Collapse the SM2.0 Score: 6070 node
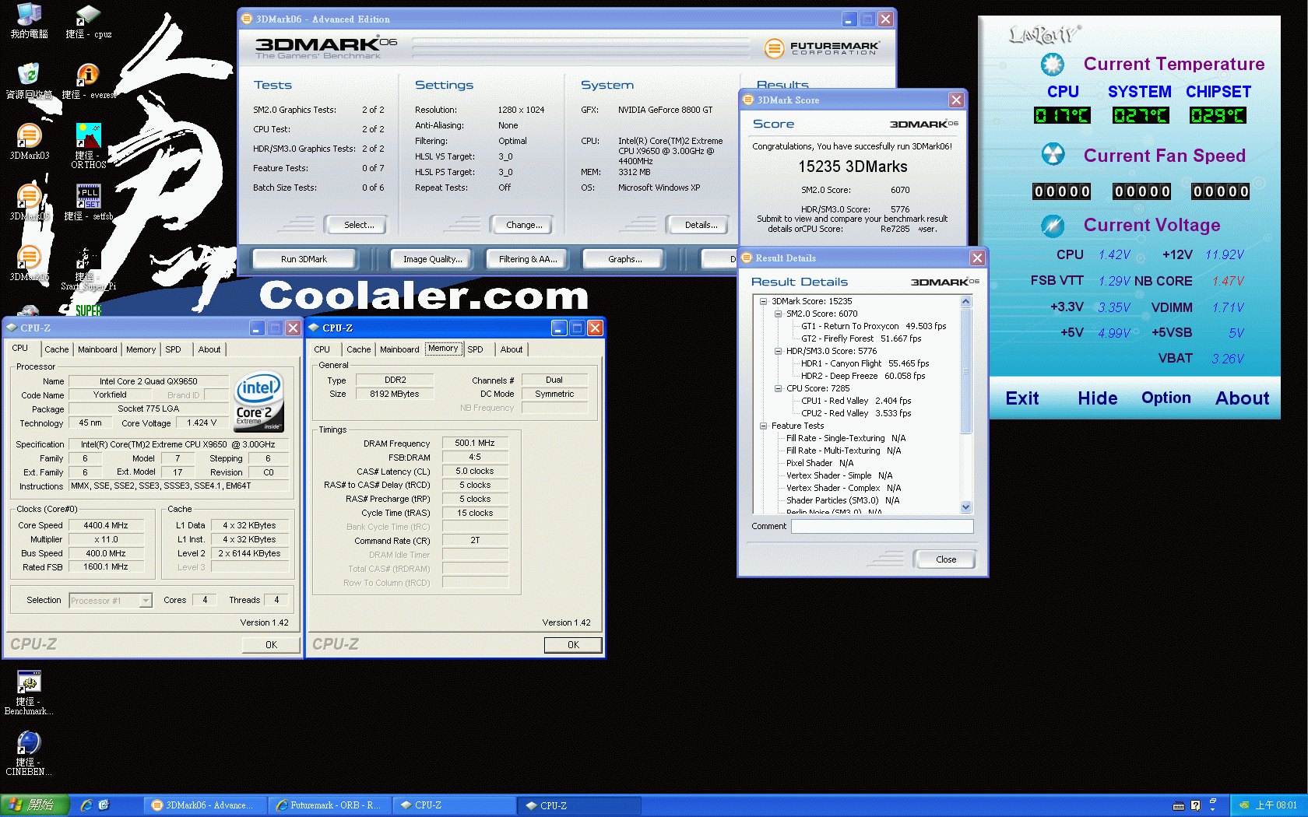This screenshot has width=1308, height=817. pyautogui.click(x=778, y=314)
